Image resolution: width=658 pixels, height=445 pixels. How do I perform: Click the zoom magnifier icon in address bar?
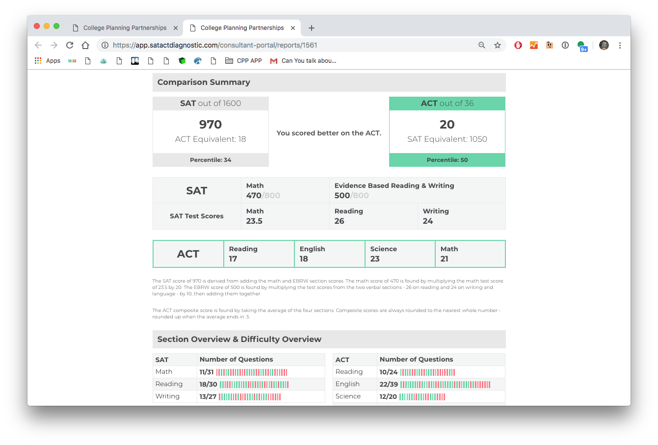coord(482,45)
